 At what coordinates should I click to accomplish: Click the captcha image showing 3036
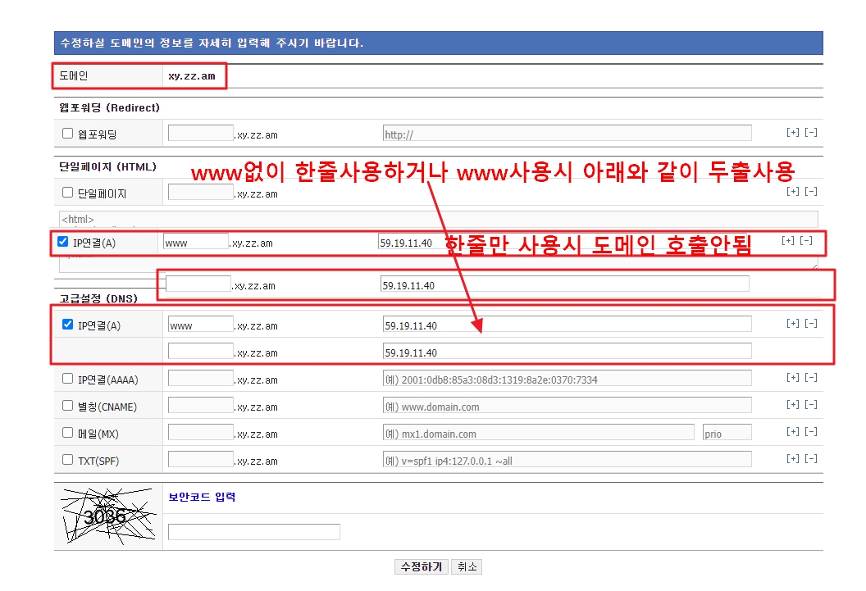click(107, 513)
